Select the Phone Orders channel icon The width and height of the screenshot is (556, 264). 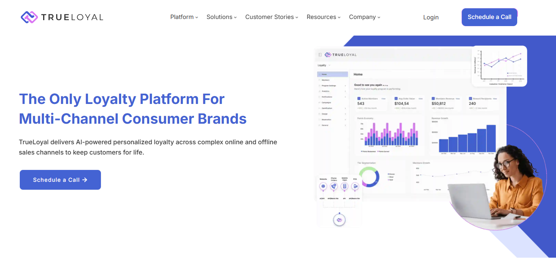(334, 186)
